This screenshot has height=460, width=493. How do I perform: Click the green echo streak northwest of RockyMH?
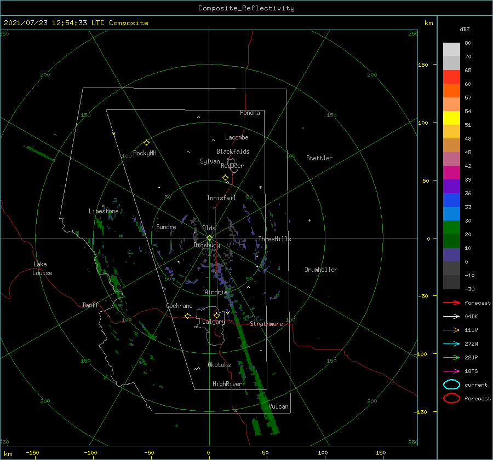click(40, 153)
